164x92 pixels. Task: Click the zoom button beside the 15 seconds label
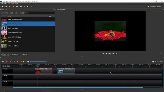[153, 62]
